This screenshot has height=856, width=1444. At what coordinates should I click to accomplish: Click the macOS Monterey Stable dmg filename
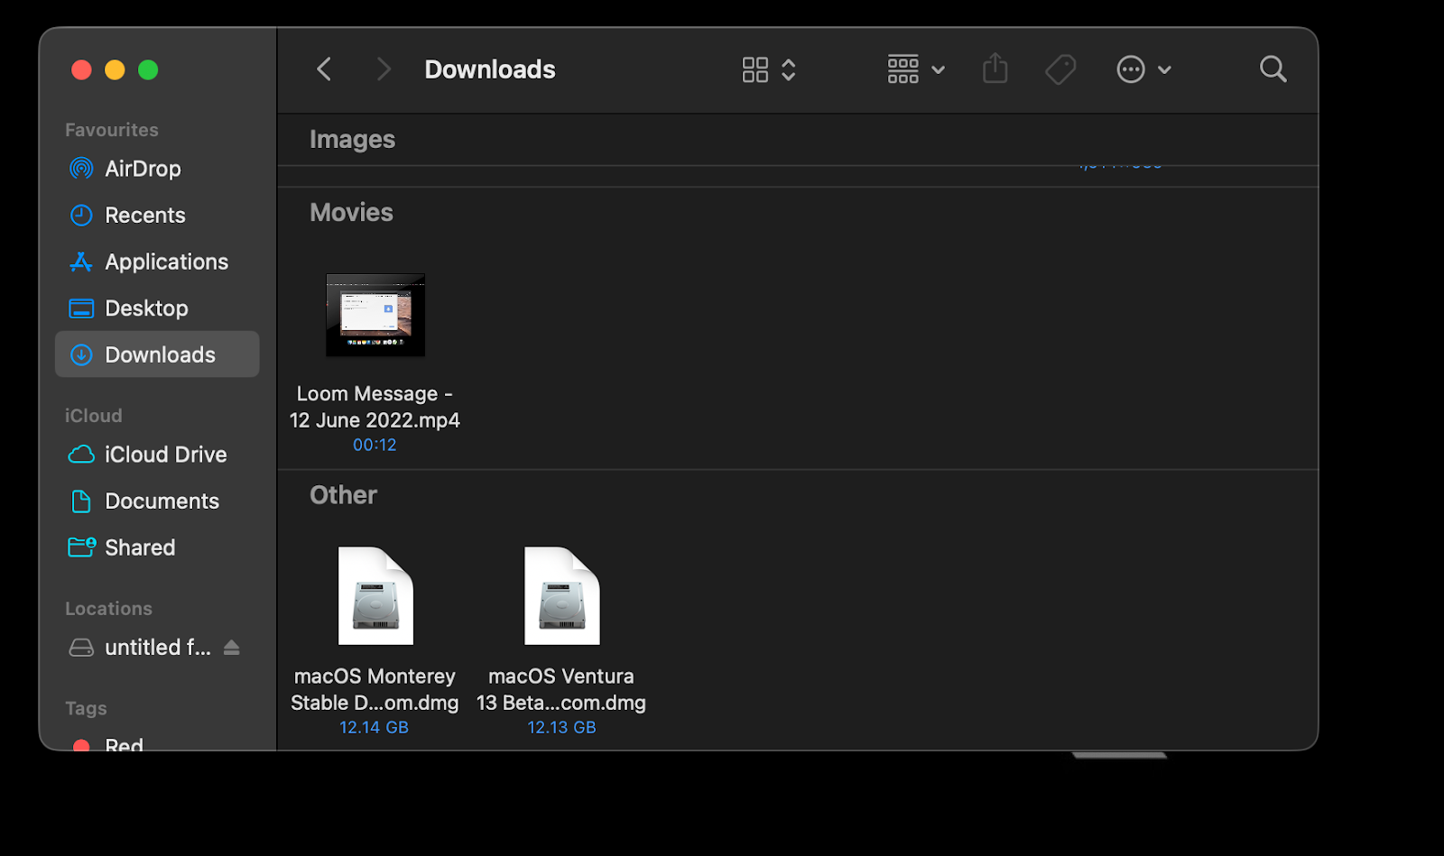click(375, 689)
